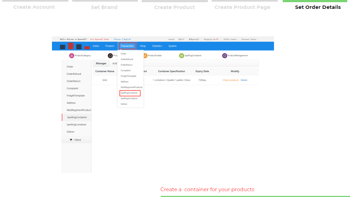Expand the MyHypermall dropdown
The height and width of the screenshot is (197, 350).
click(195, 39)
